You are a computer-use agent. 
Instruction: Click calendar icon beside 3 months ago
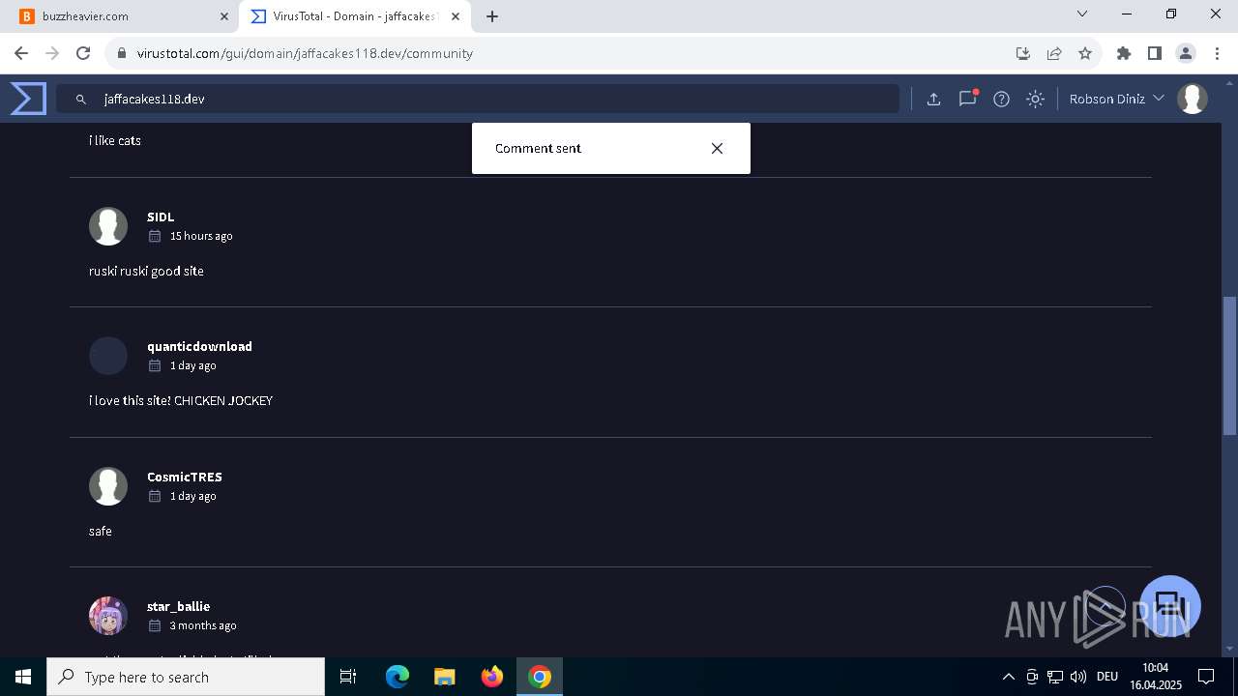point(155,625)
